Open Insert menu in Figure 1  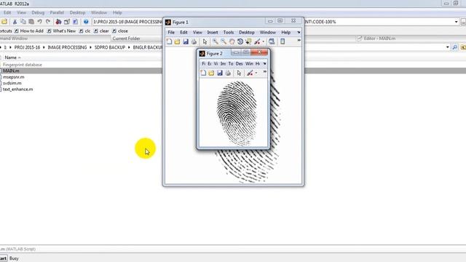tap(213, 32)
